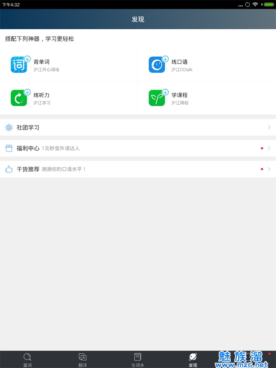Image resolution: width=276 pixels, height=368 pixels.
Task: Expand the 干货推荐 row chevron
Action: pos(269,169)
